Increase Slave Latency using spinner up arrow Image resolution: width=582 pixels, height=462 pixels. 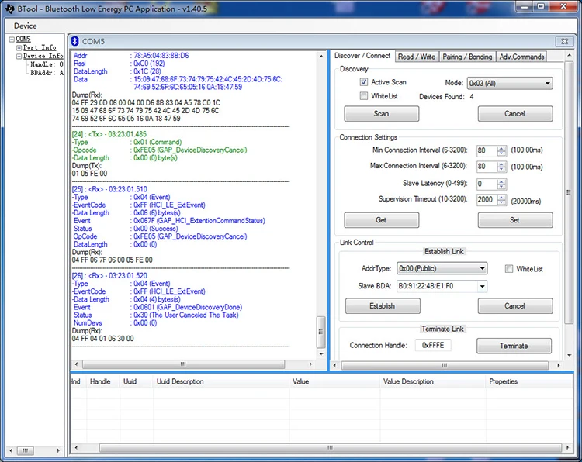tap(502, 181)
